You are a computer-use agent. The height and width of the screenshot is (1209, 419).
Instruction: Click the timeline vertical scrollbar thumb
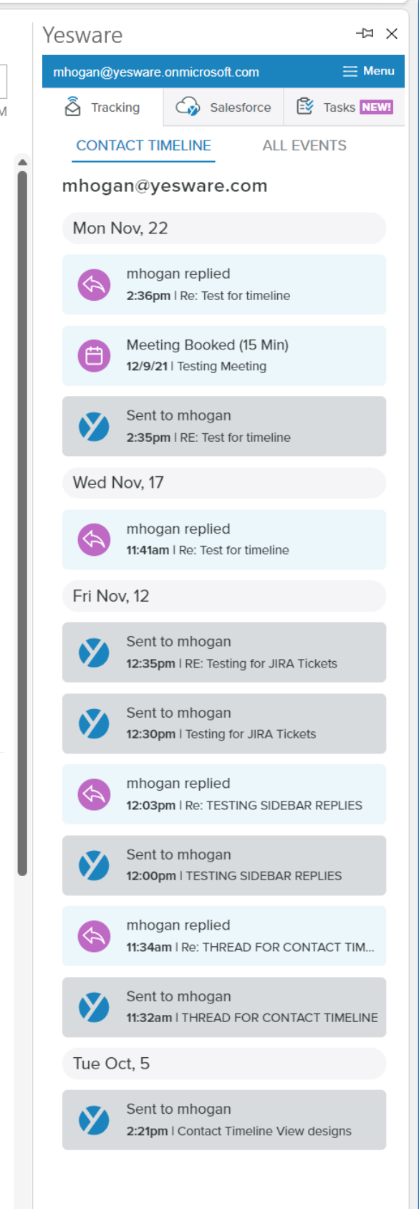point(22,523)
